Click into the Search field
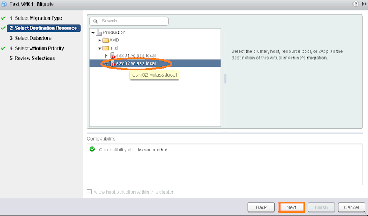The image size is (368, 216). click(x=129, y=21)
